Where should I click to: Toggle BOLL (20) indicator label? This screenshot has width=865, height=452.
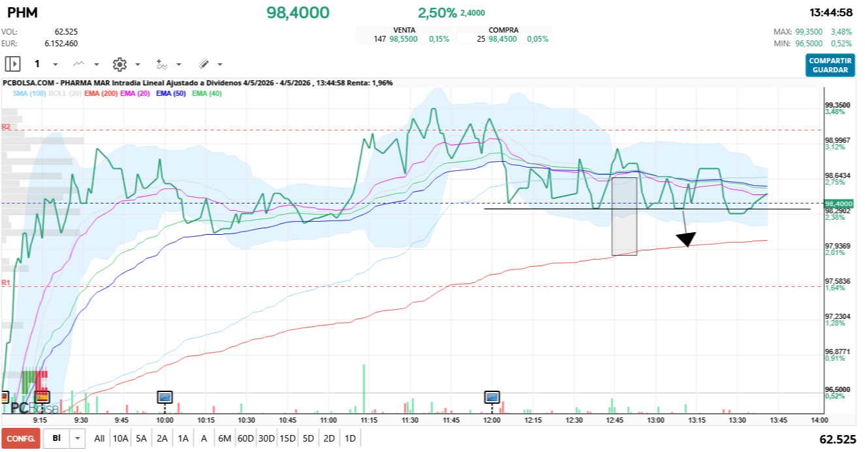pyautogui.click(x=65, y=94)
